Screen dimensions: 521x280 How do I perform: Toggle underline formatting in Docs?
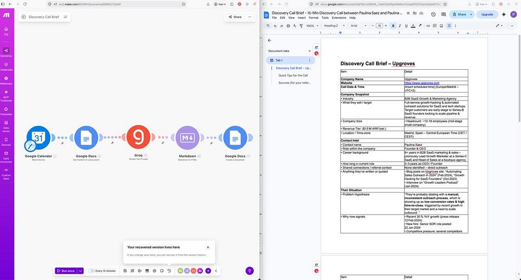406,26
